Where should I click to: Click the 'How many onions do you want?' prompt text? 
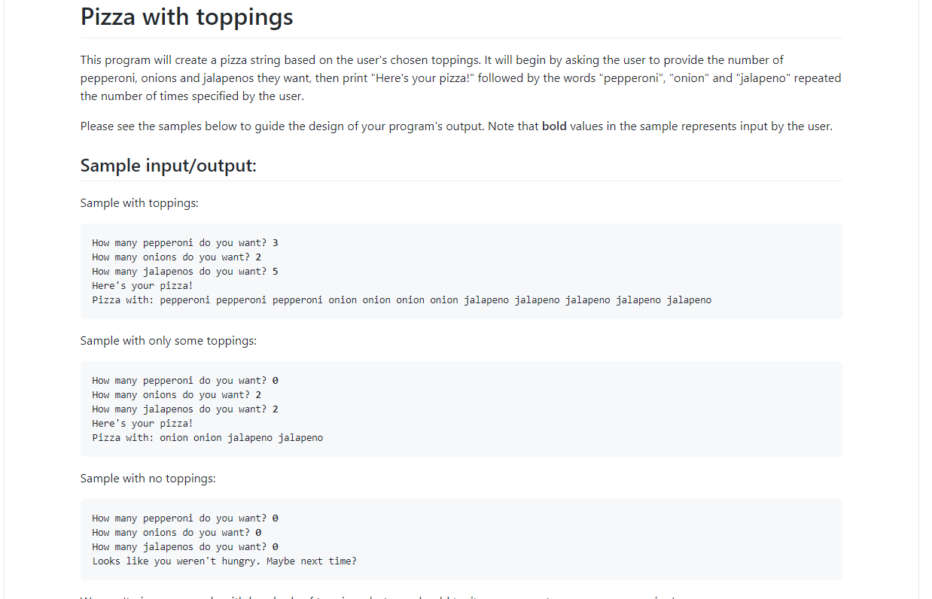point(172,257)
